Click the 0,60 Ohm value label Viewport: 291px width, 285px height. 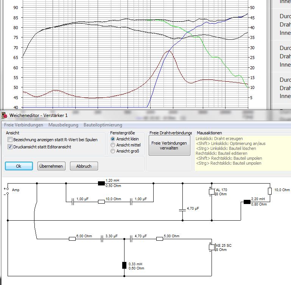136,268
